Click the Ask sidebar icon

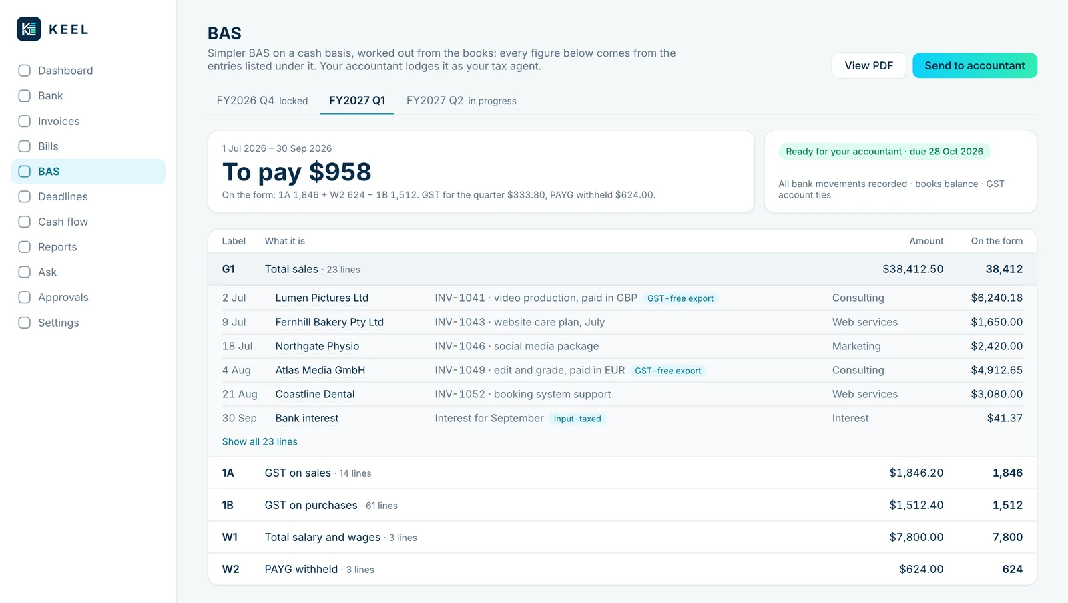pos(25,272)
